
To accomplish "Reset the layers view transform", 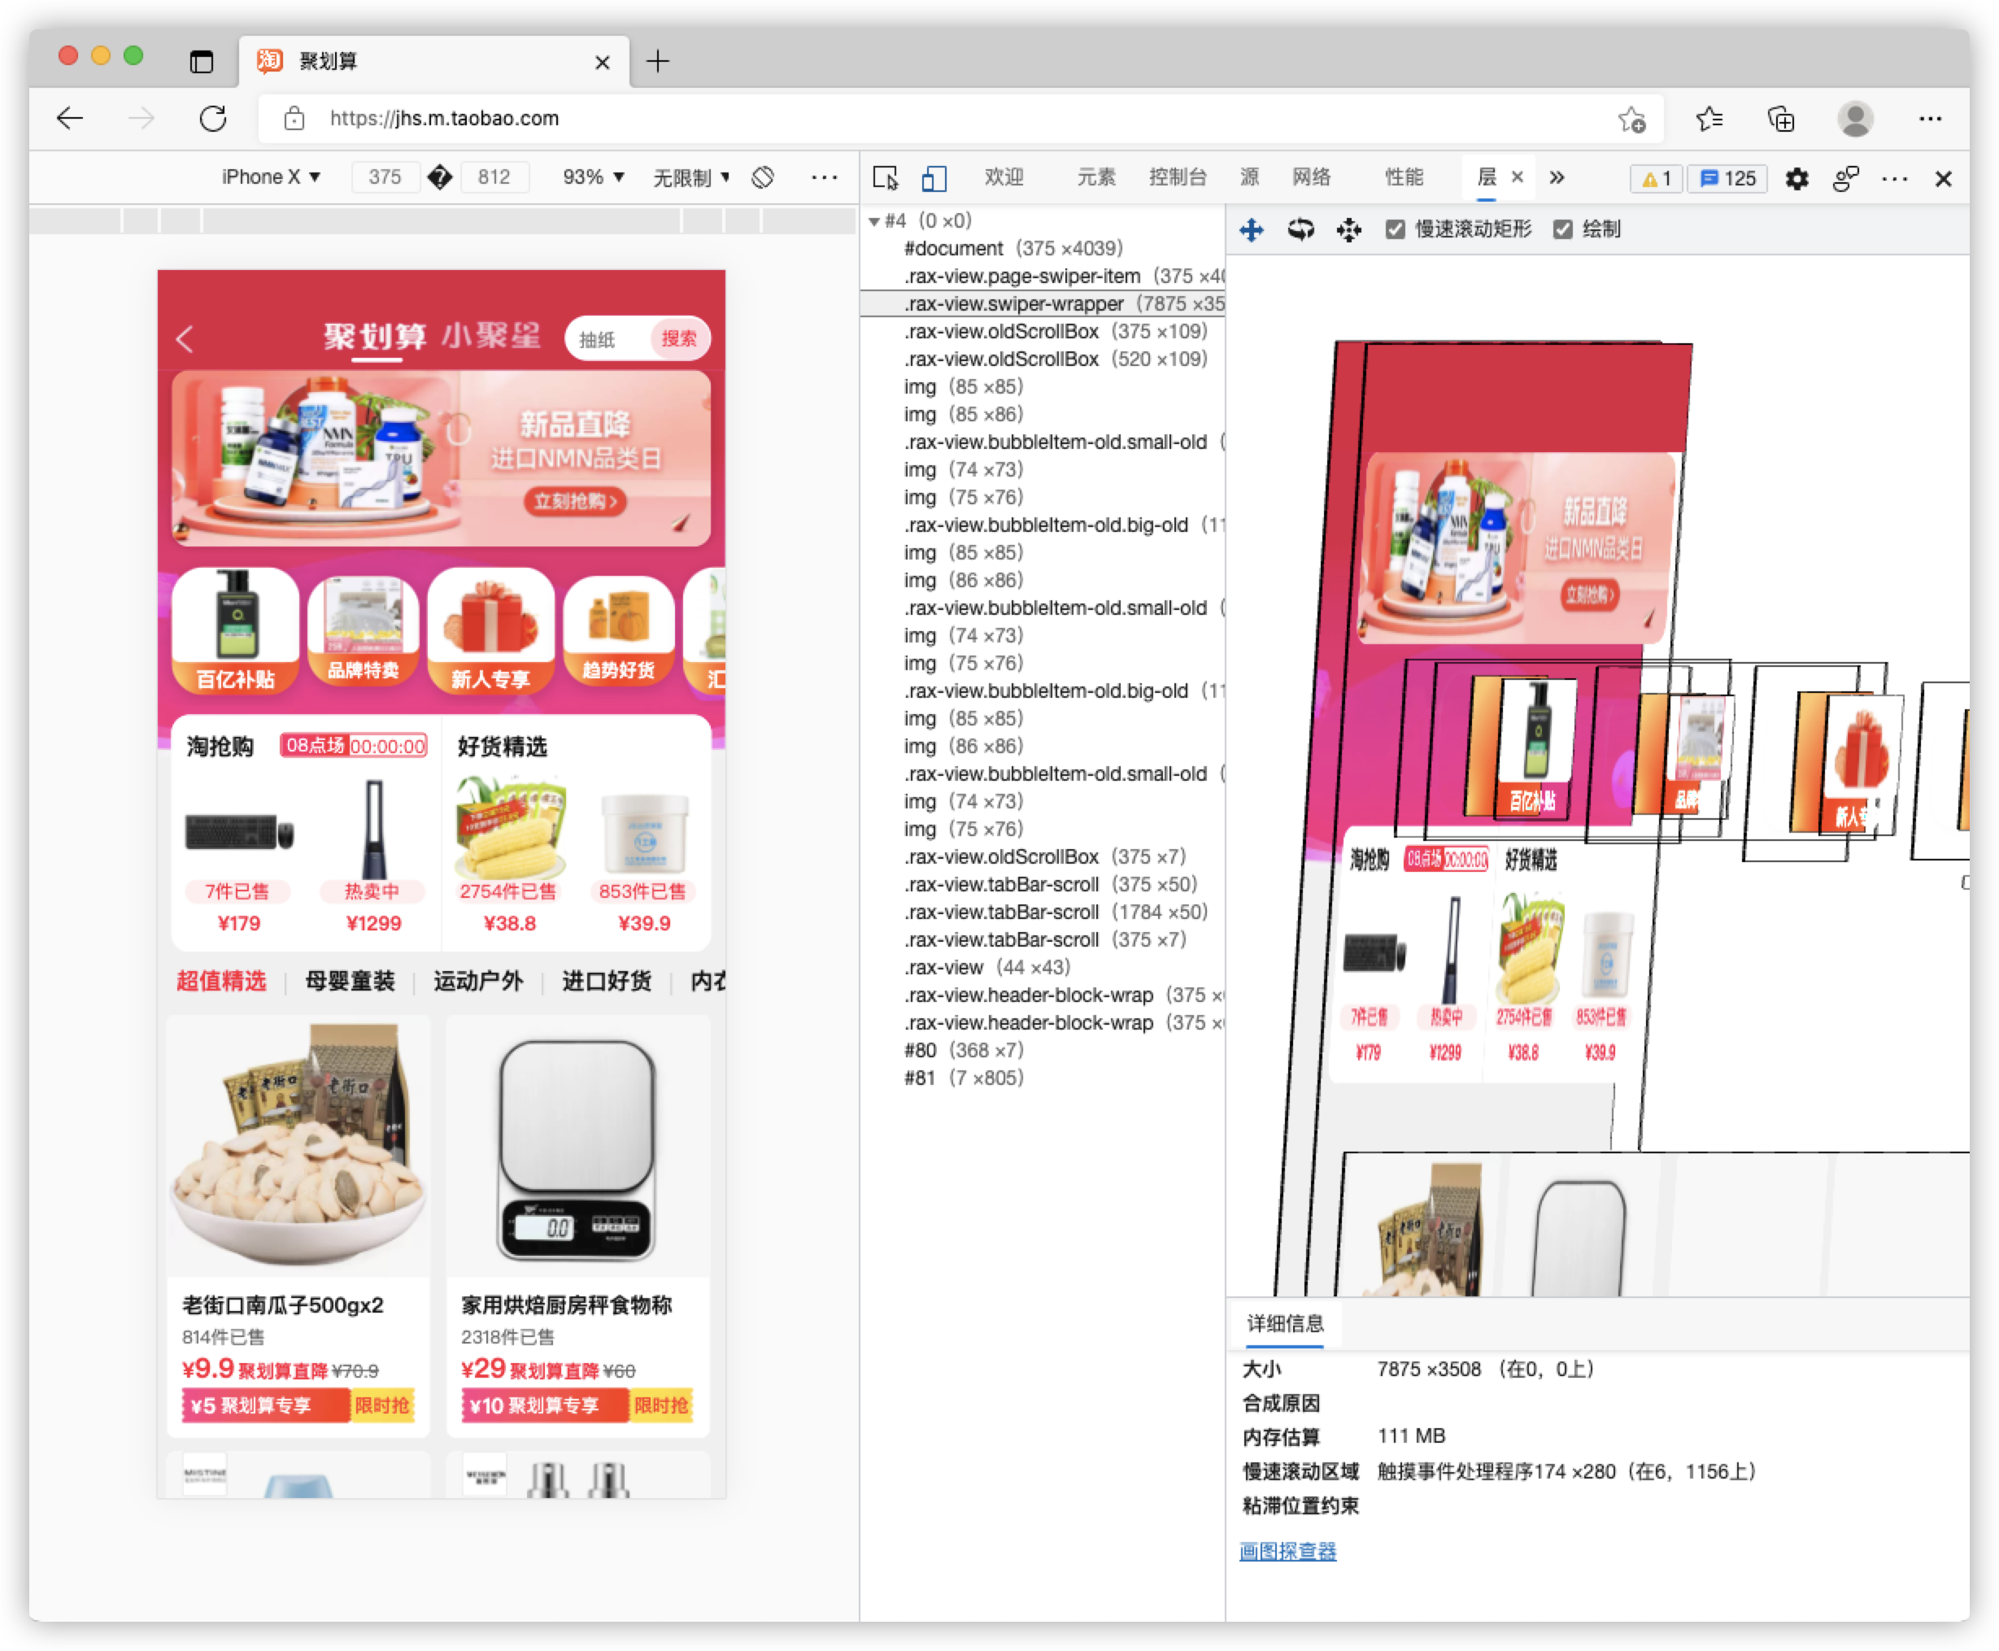I will click(1348, 229).
